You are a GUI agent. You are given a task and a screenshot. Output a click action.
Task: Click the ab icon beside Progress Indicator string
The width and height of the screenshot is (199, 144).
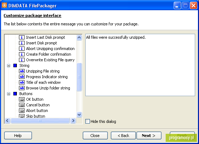(x=22, y=77)
